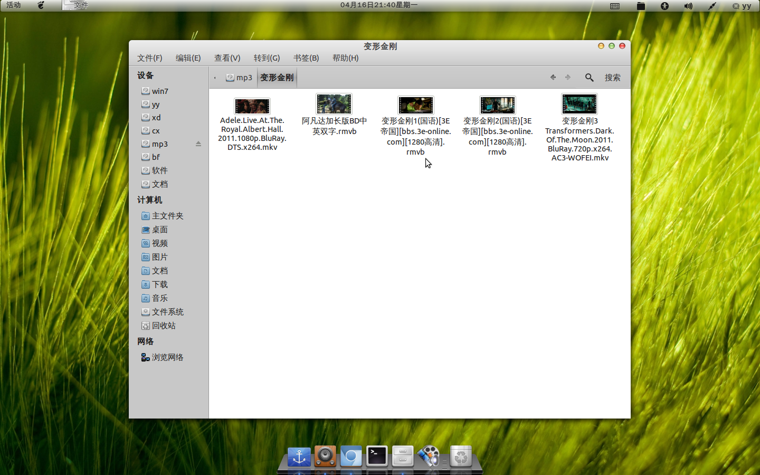
Task: Click the Adele.Live.At.The.Royal.Albert.Hall file name
Action: (252, 134)
